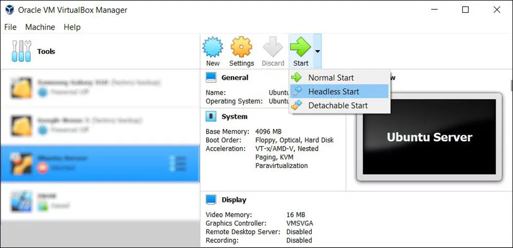Click the Display section screen icon
The height and width of the screenshot is (248, 513).
tap(211, 199)
